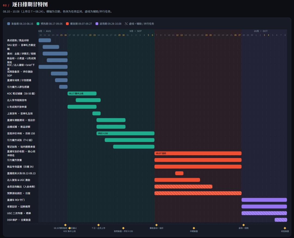
Task: Select the short 直播周末大场 09.12-09.13 bar
Action: click(x=179, y=173)
